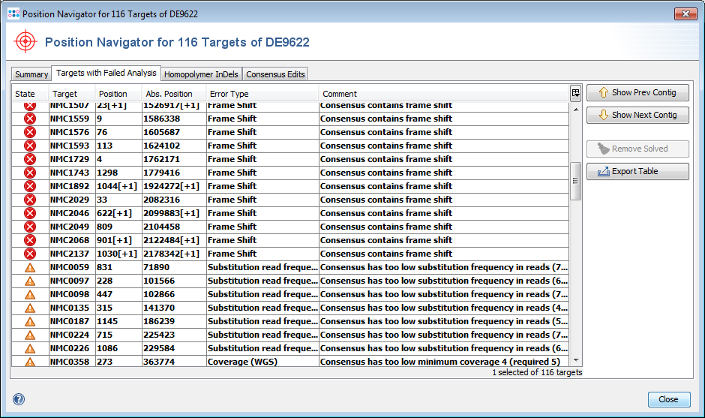
Task: Click red error icon for NMC1559
Action: [30, 119]
